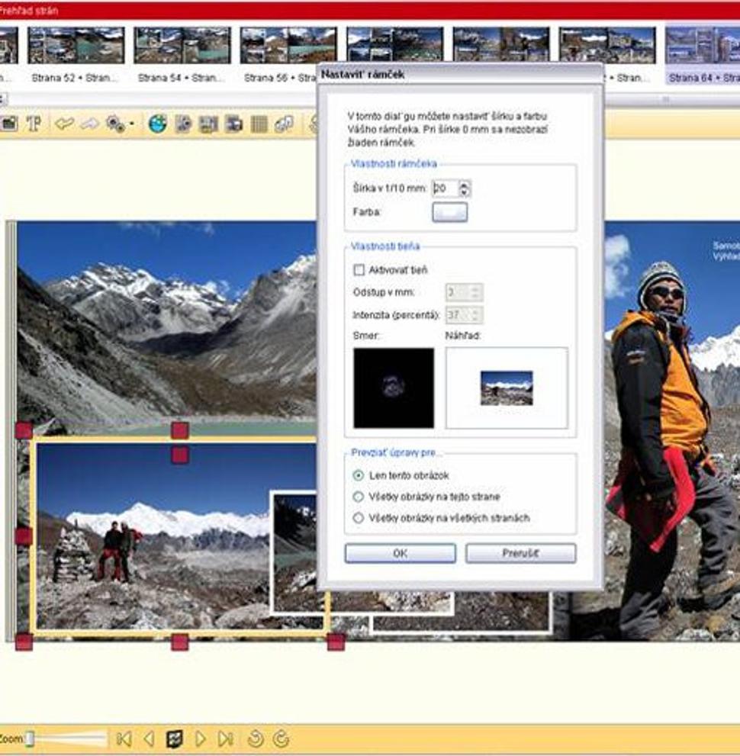
Task: Click the third icon after the globe
Action: [233, 124]
